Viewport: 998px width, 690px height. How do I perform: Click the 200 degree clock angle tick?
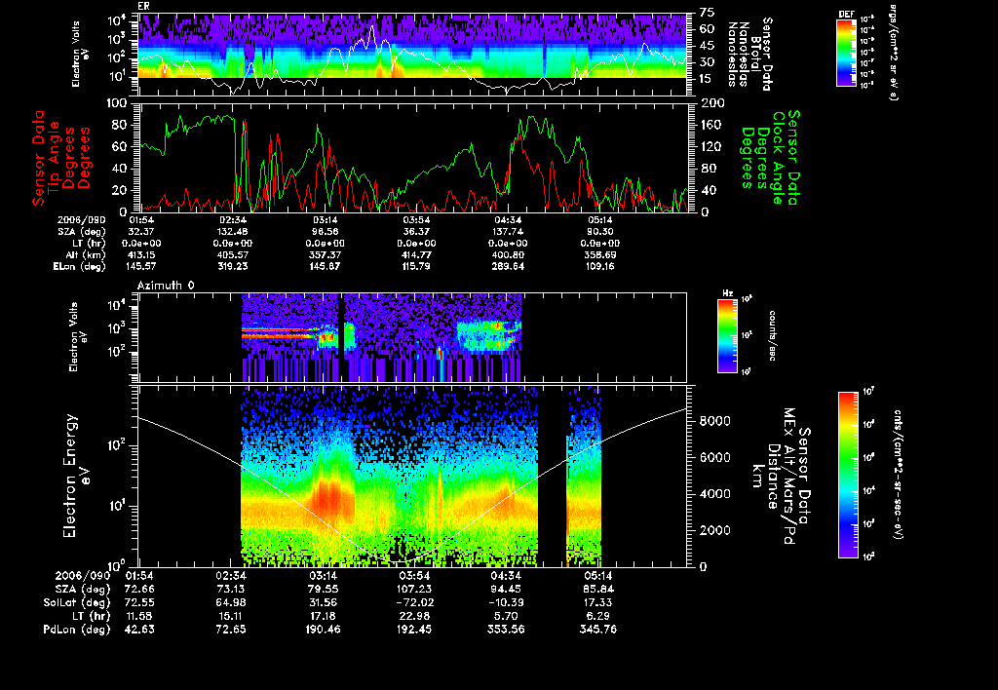711,103
